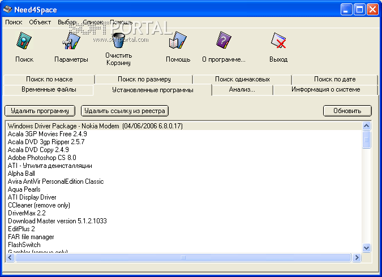Click the Выход exit icon
This screenshot has height=277, width=382.
click(278, 41)
